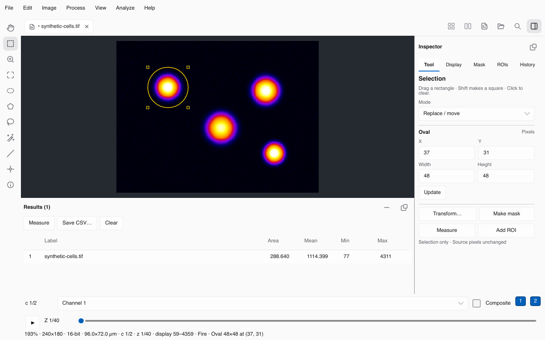Open the Image menu
This screenshot has height=340, width=545.
[x=49, y=8]
